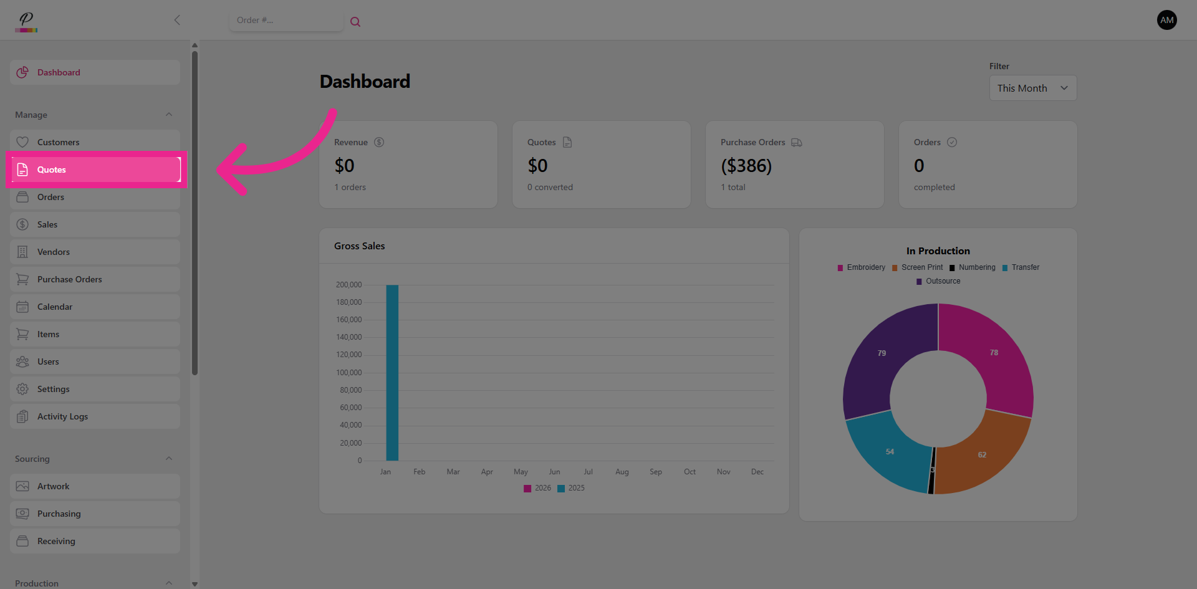Viewport: 1197px width, 589px height.
Task: Click the Calendar icon in sidebar
Action: [22, 307]
